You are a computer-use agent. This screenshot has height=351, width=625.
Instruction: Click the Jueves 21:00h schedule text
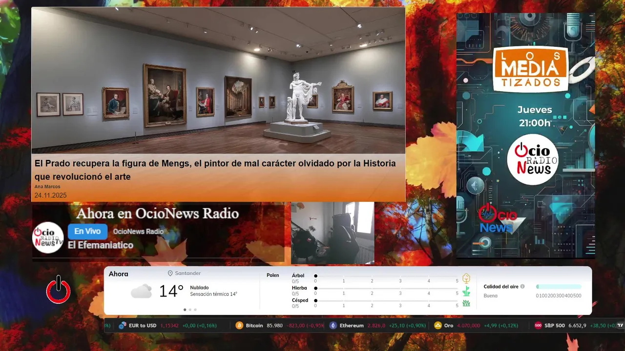535,117
